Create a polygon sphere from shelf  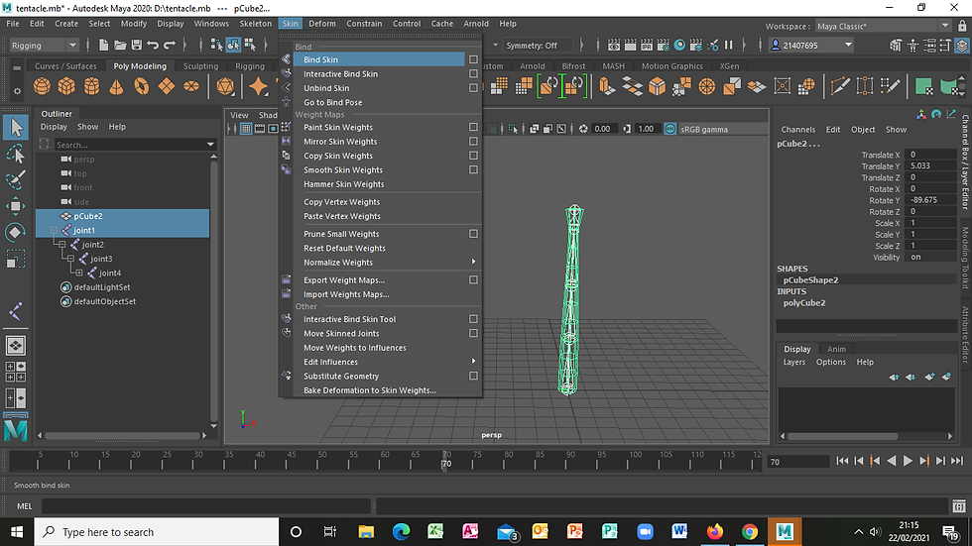coord(42,86)
